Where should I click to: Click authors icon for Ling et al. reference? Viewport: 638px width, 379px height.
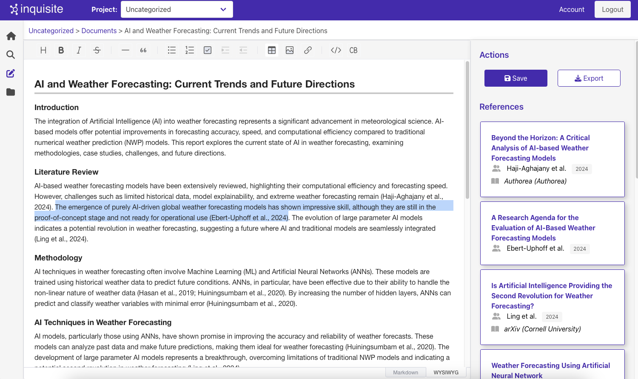[496, 317]
